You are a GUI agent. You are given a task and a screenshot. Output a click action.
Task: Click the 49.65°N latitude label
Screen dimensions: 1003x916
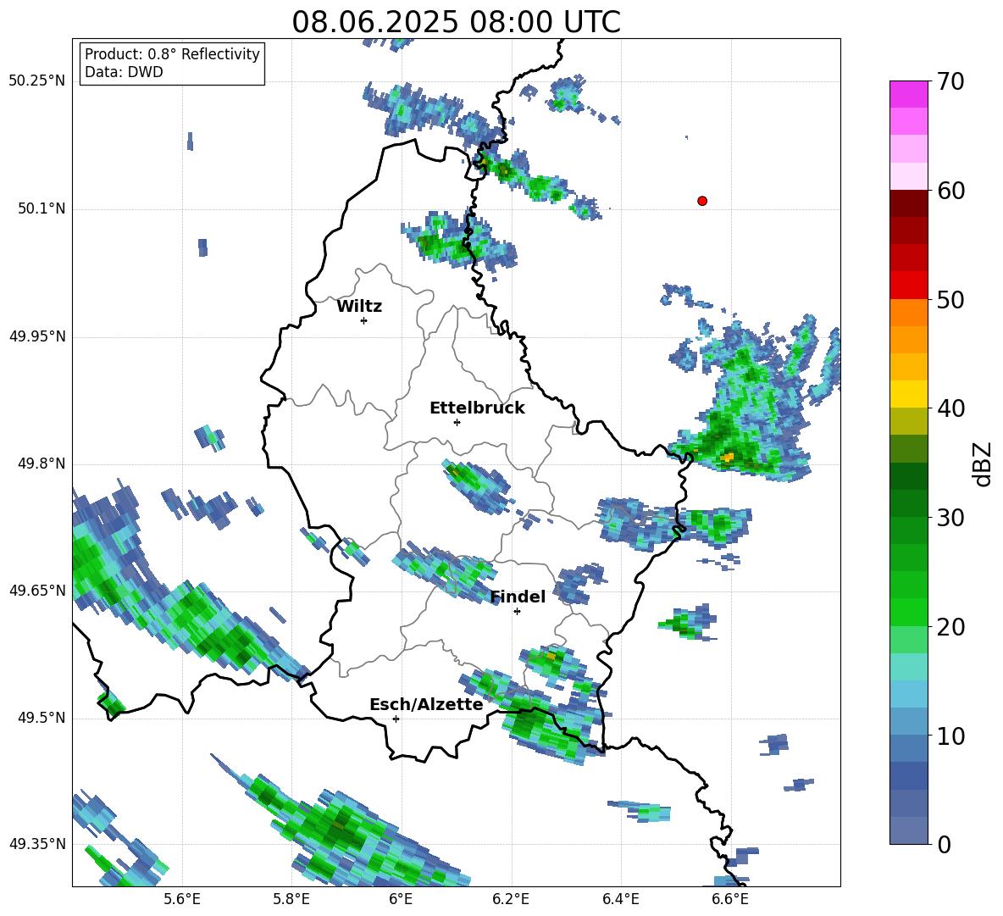[x=37, y=591]
